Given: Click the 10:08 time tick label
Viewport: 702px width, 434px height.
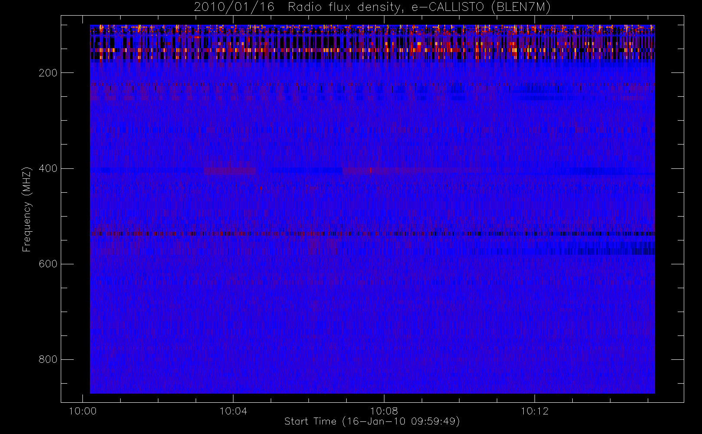Looking at the screenshot, I should 384,411.
